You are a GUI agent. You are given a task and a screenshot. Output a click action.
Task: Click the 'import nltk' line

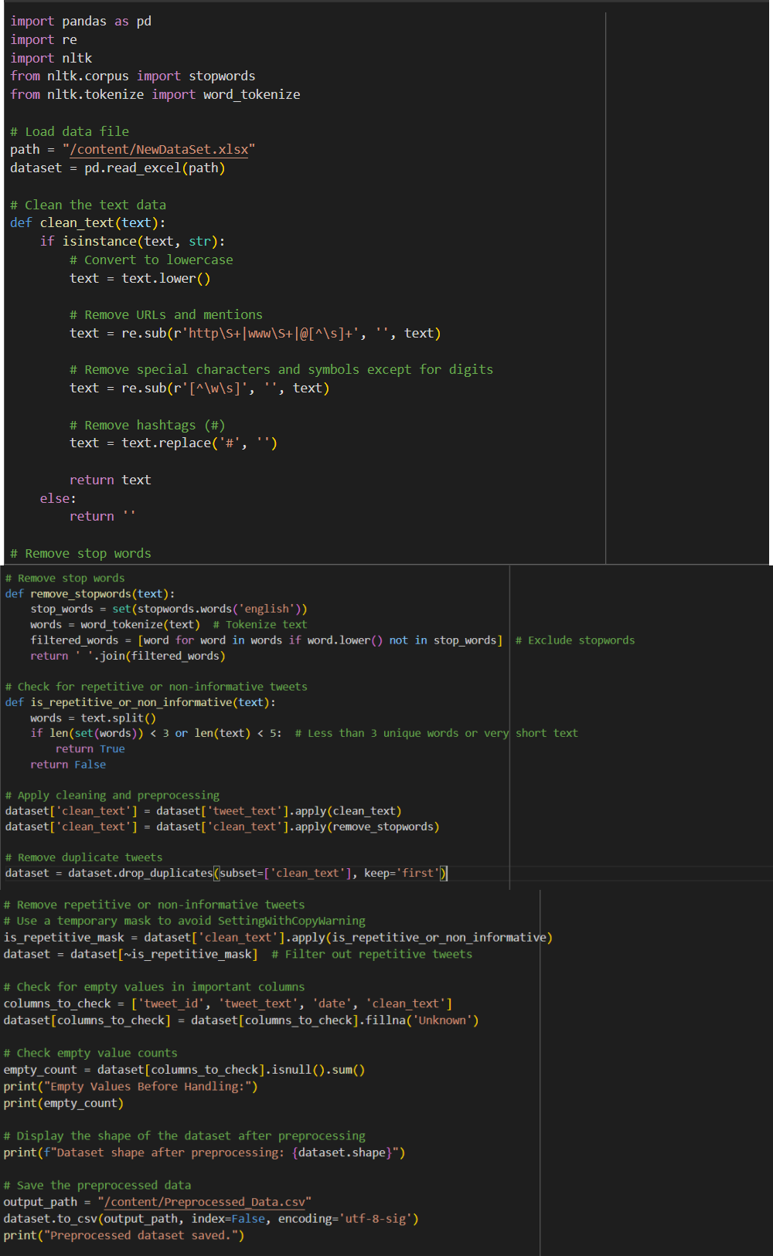(51, 59)
